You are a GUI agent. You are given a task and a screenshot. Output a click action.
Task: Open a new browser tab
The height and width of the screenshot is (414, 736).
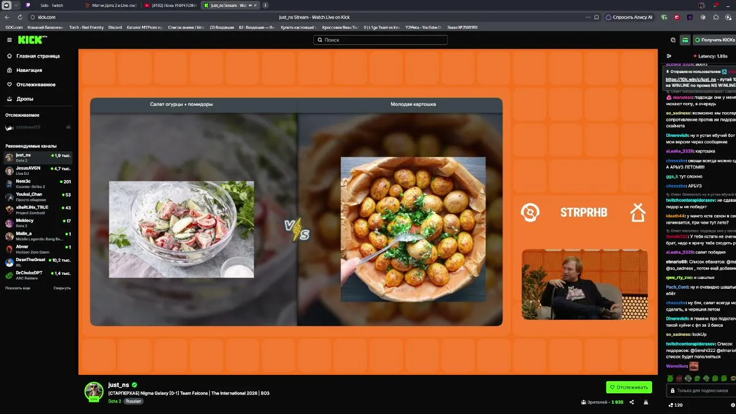pyautogui.click(x=265, y=5)
